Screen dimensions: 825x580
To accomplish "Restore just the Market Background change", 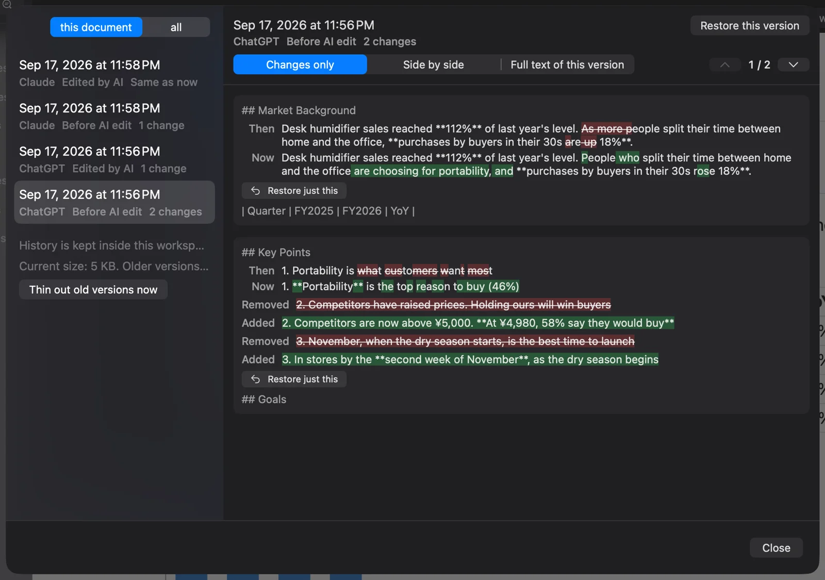I will (294, 191).
